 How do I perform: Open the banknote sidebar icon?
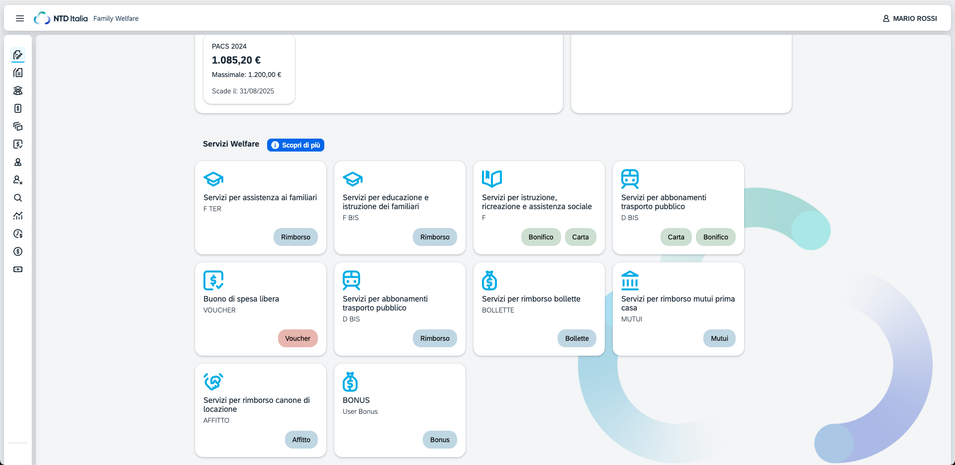(x=18, y=269)
